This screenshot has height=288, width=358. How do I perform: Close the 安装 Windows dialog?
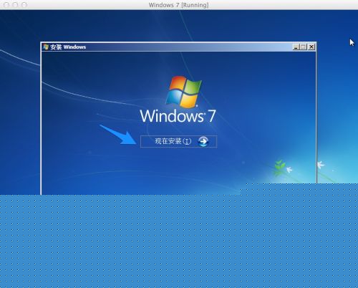(311, 47)
